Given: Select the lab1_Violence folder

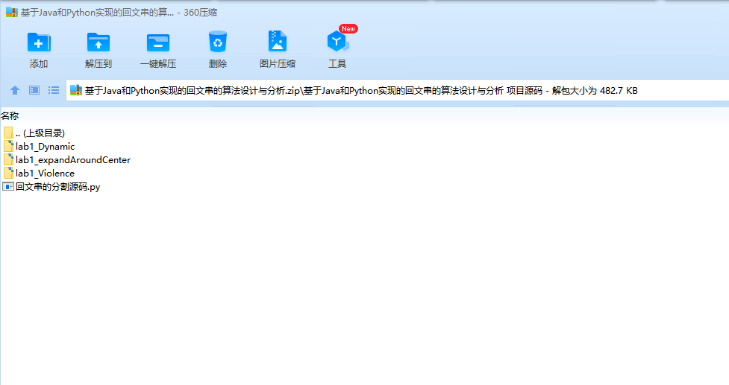Looking at the screenshot, I should [x=39, y=174].
